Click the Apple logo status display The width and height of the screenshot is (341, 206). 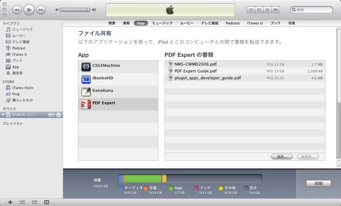pos(170,10)
